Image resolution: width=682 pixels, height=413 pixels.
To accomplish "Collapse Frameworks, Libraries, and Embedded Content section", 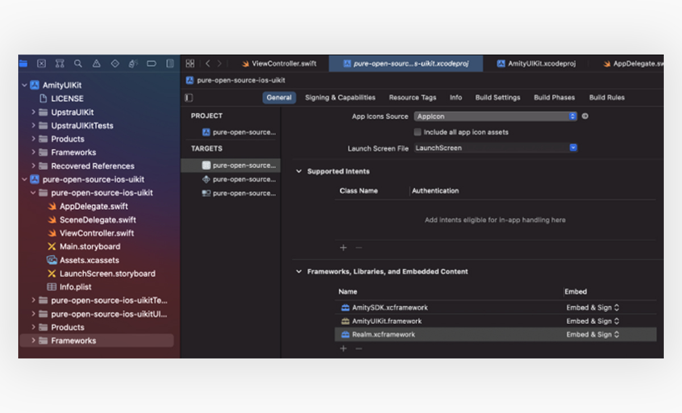I will pos(299,272).
